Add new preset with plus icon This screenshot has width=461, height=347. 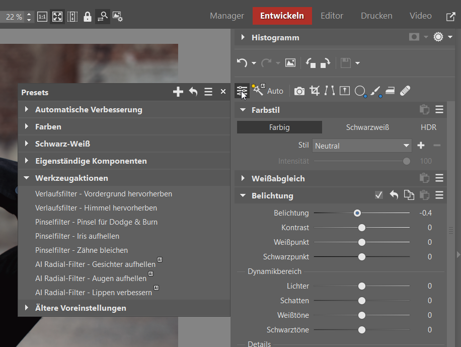coord(178,92)
